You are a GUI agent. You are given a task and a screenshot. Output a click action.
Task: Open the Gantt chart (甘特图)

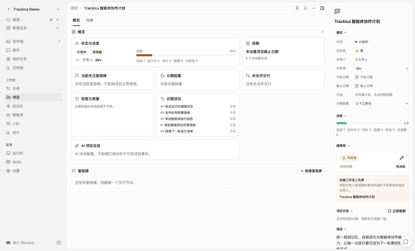coord(33,68)
